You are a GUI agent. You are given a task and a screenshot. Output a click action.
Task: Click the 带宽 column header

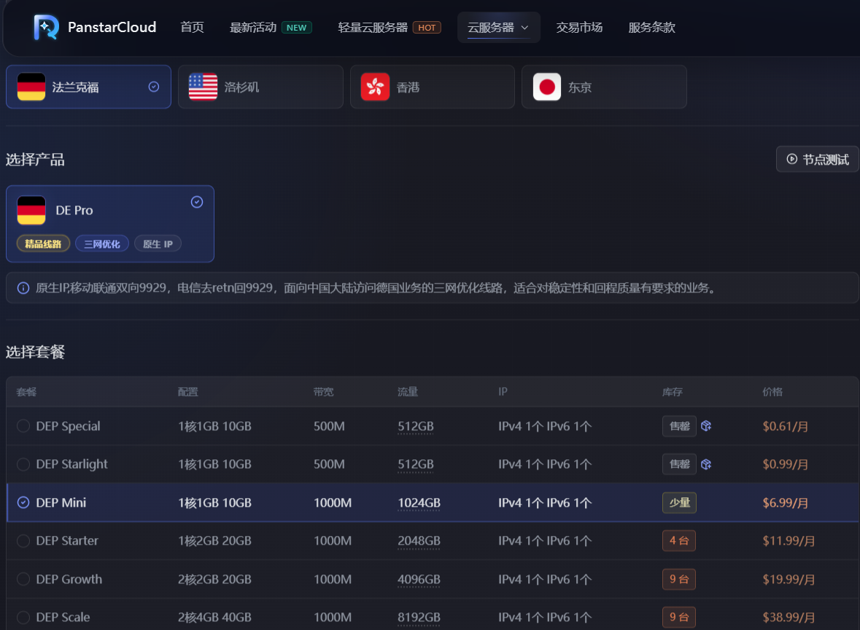click(324, 392)
